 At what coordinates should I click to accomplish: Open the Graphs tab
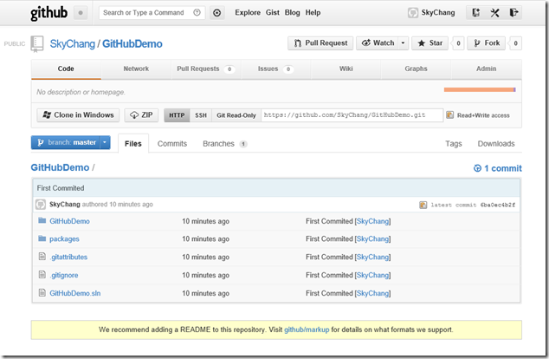[416, 69]
